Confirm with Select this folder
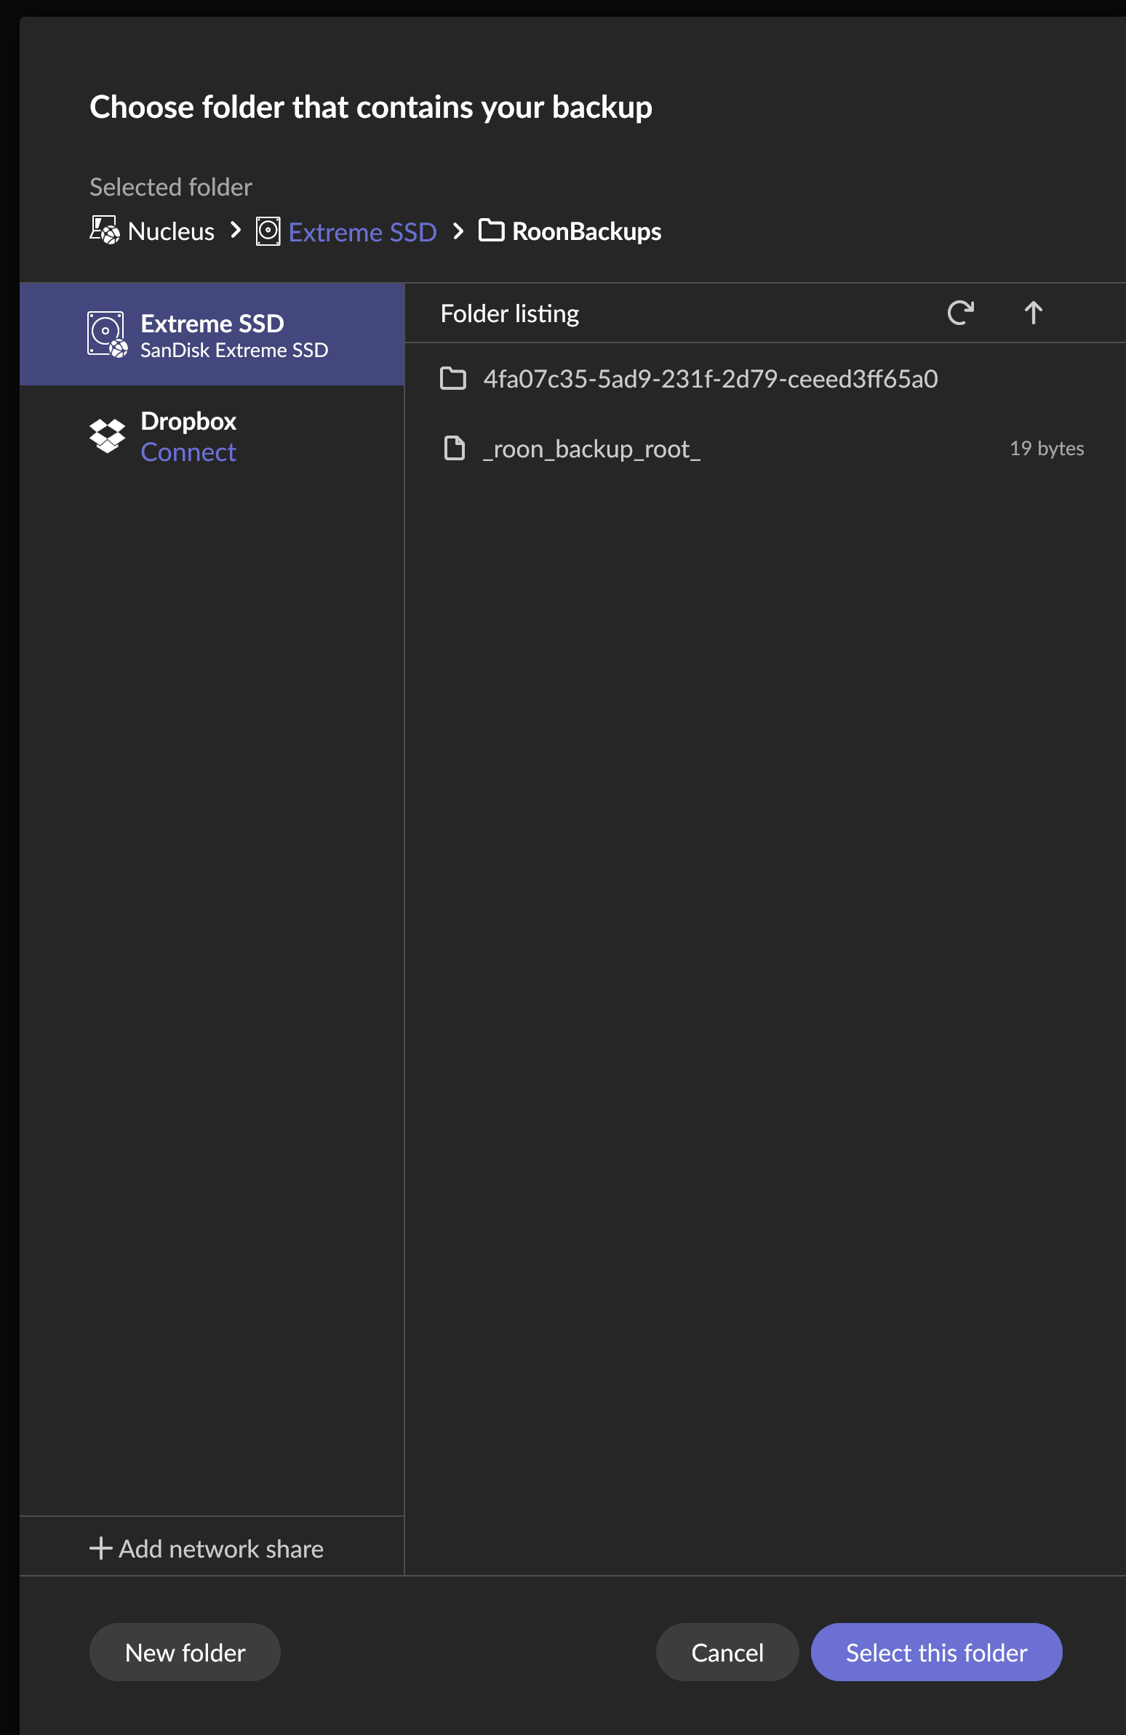This screenshot has height=1735, width=1126. coord(935,1652)
